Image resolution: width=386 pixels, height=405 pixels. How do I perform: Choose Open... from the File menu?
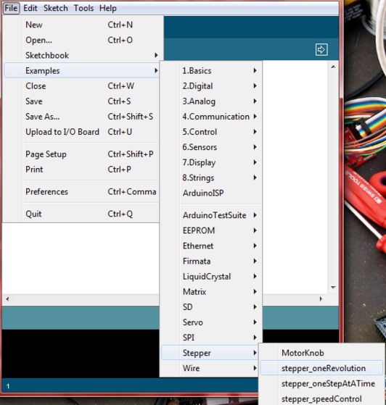pos(82,40)
